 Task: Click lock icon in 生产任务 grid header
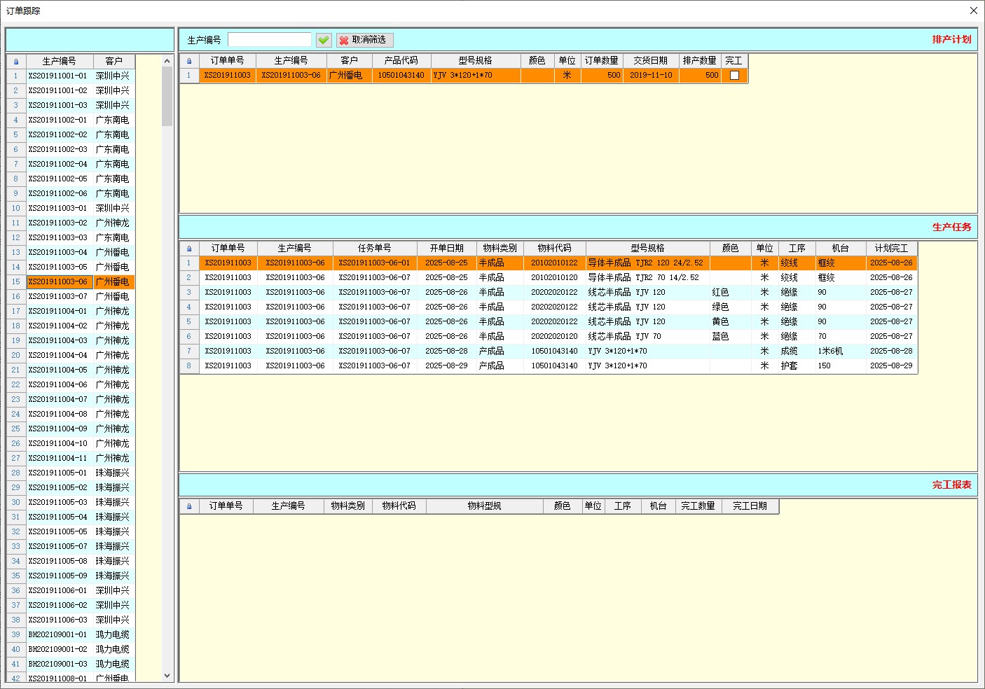pyautogui.click(x=188, y=249)
